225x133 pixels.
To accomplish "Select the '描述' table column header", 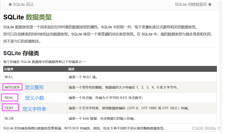I will (71, 69).
